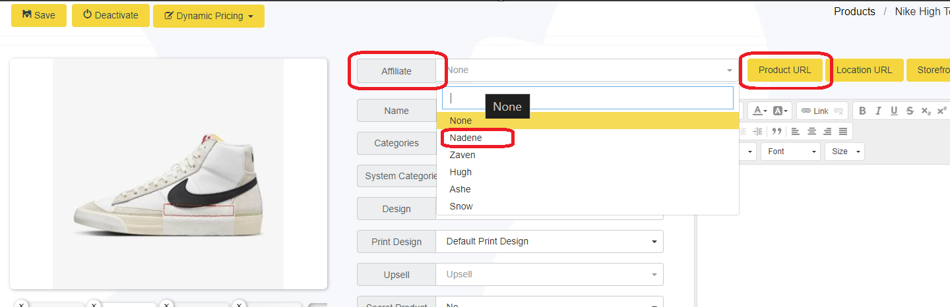This screenshot has width=950, height=307.
Task: Align text left
Action: pyautogui.click(x=796, y=131)
